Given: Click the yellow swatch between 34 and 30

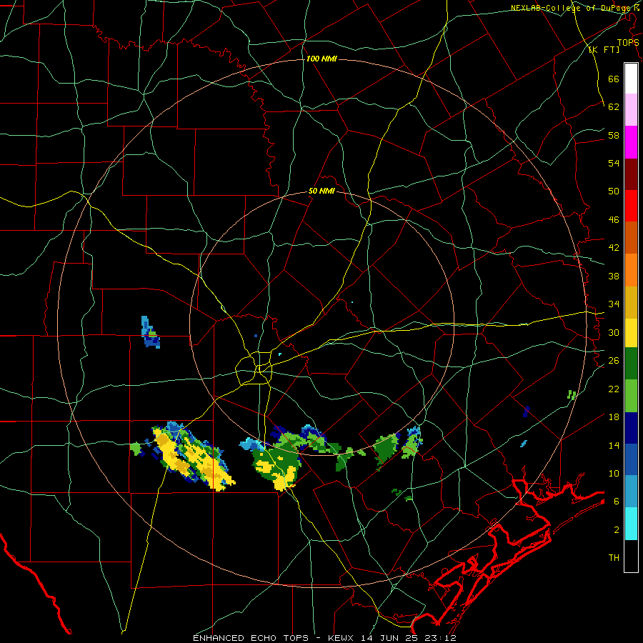Looking at the screenshot, I should point(631,333).
